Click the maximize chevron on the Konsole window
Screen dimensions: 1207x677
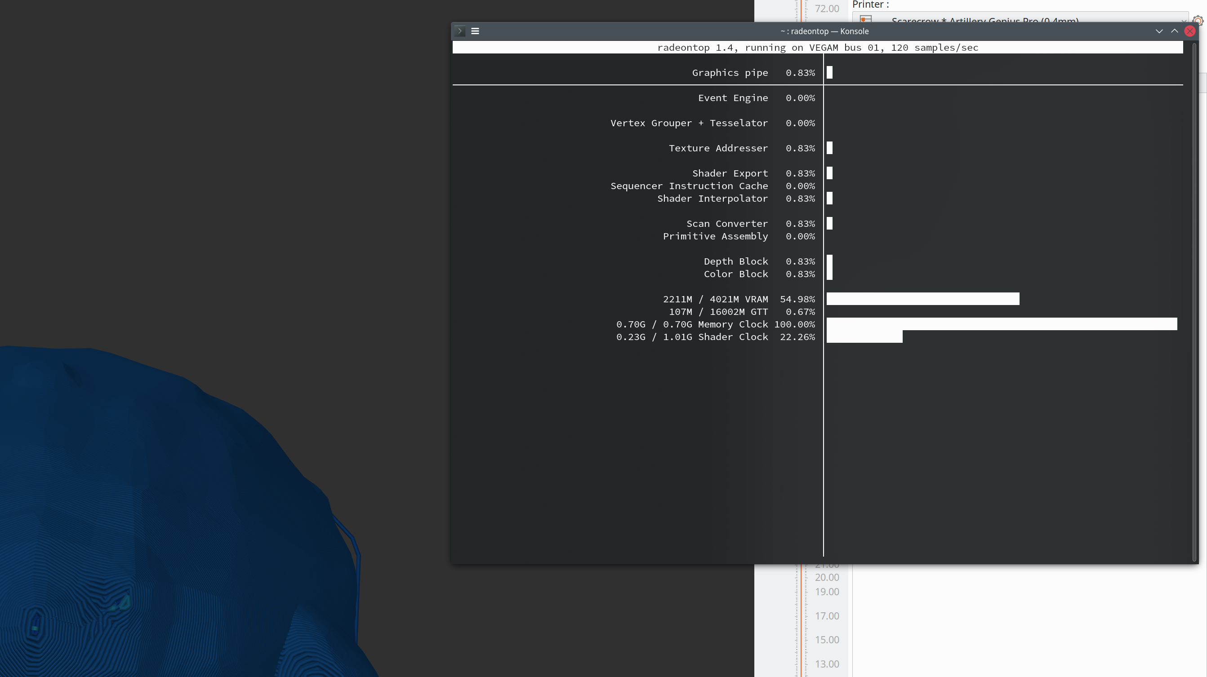[x=1175, y=31]
